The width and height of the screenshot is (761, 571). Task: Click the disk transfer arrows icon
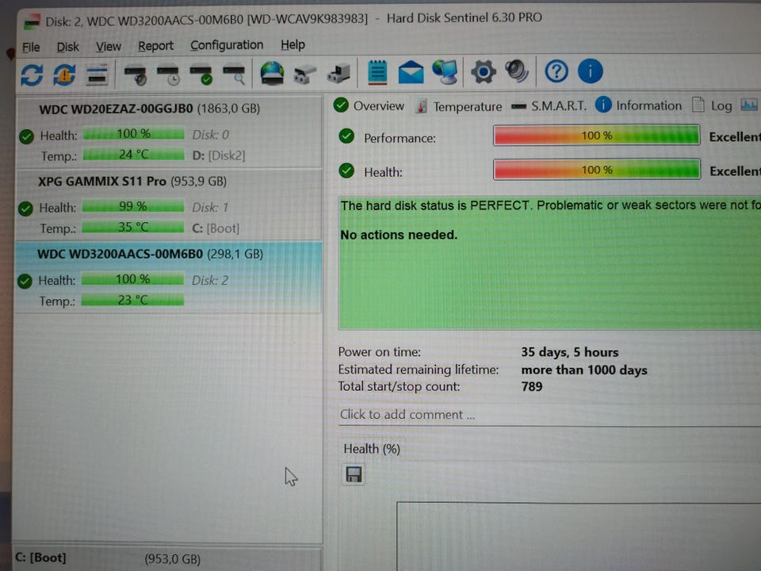click(x=304, y=74)
